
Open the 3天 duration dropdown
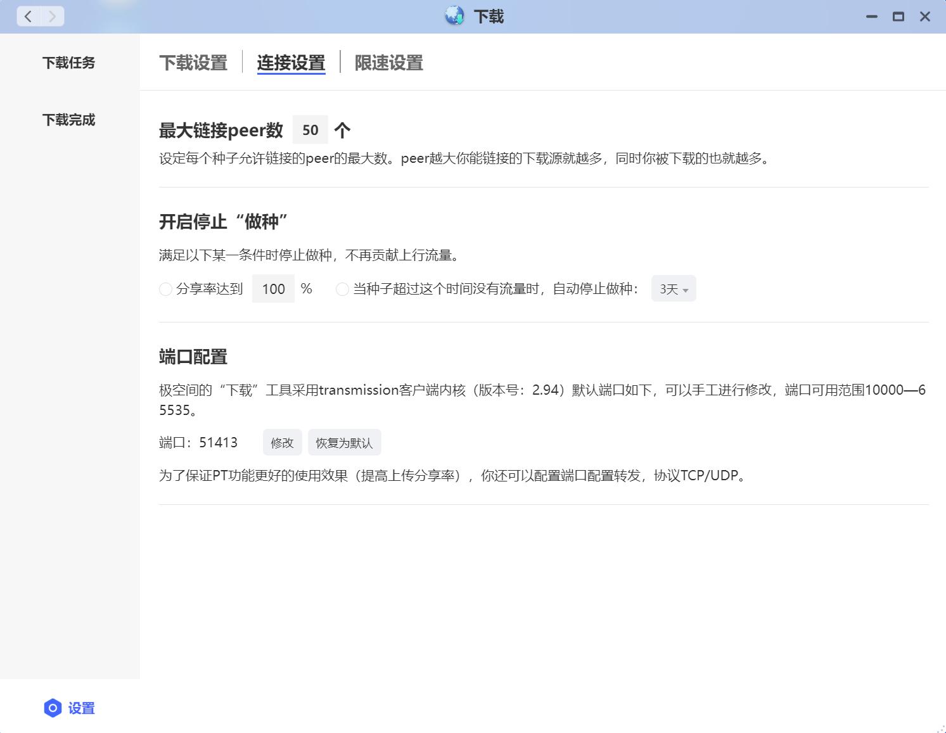tap(673, 289)
